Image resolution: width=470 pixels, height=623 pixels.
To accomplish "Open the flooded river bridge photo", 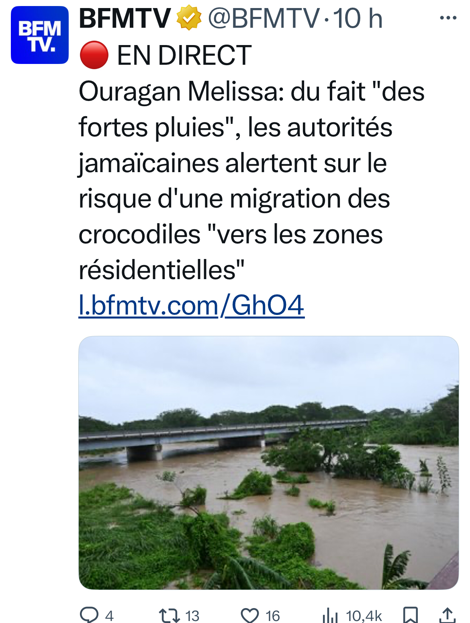I will (268, 463).
